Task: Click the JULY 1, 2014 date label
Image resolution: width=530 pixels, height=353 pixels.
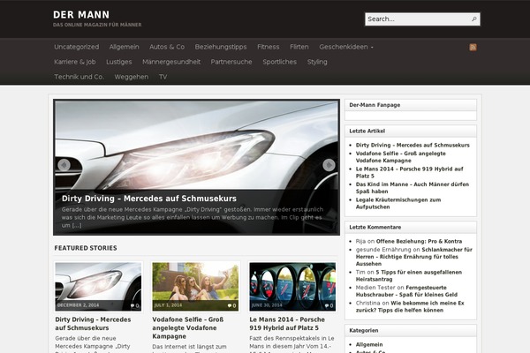Action: click(x=168, y=305)
